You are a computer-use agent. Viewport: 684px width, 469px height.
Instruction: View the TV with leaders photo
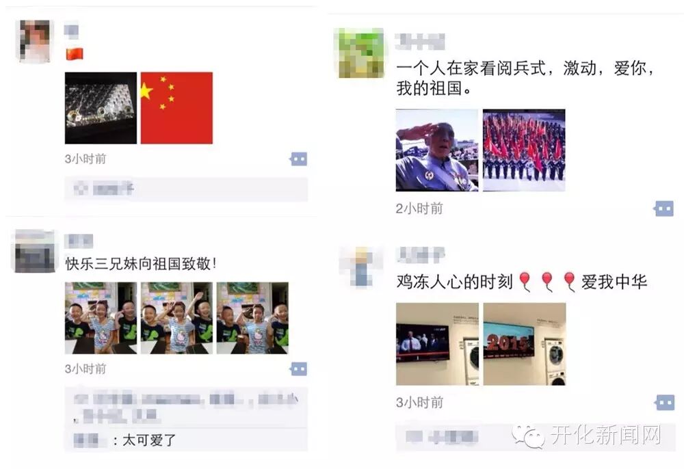tap(437, 344)
